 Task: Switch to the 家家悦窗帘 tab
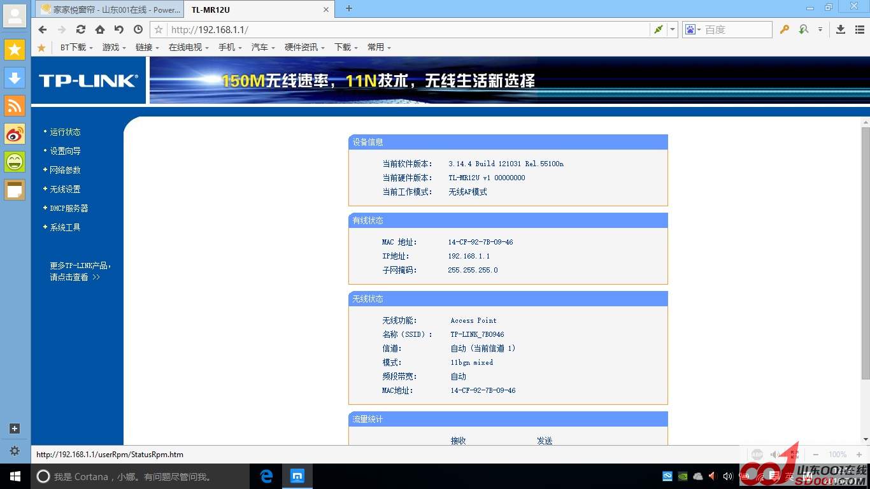point(110,10)
